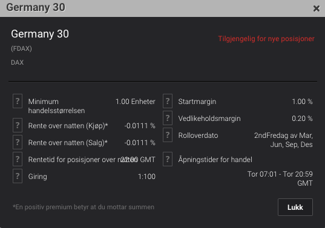
Task: Click the 2ndFredag av Mar rollover value
Action: [x=283, y=140]
